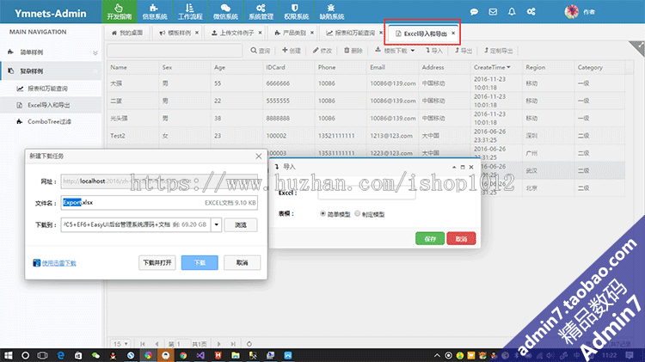Go to the next page in pager
645x362 pixels.
click(218, 344)
